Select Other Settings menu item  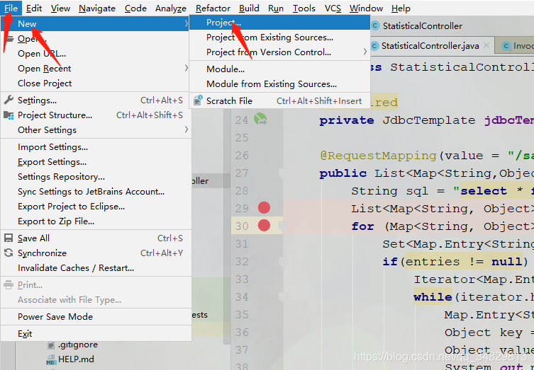click(95, 130)
